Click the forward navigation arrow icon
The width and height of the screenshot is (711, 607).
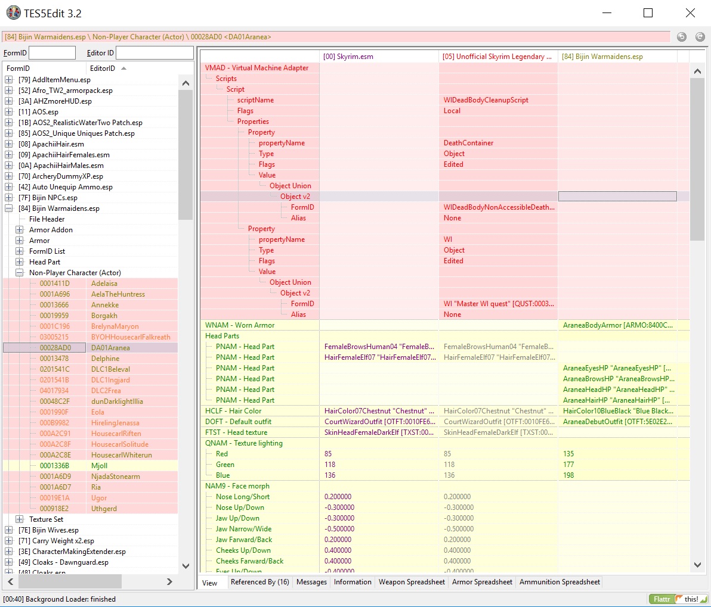click(x=700, y=37)
